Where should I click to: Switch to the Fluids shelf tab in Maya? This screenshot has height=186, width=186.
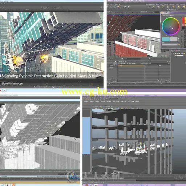[122, 101]
